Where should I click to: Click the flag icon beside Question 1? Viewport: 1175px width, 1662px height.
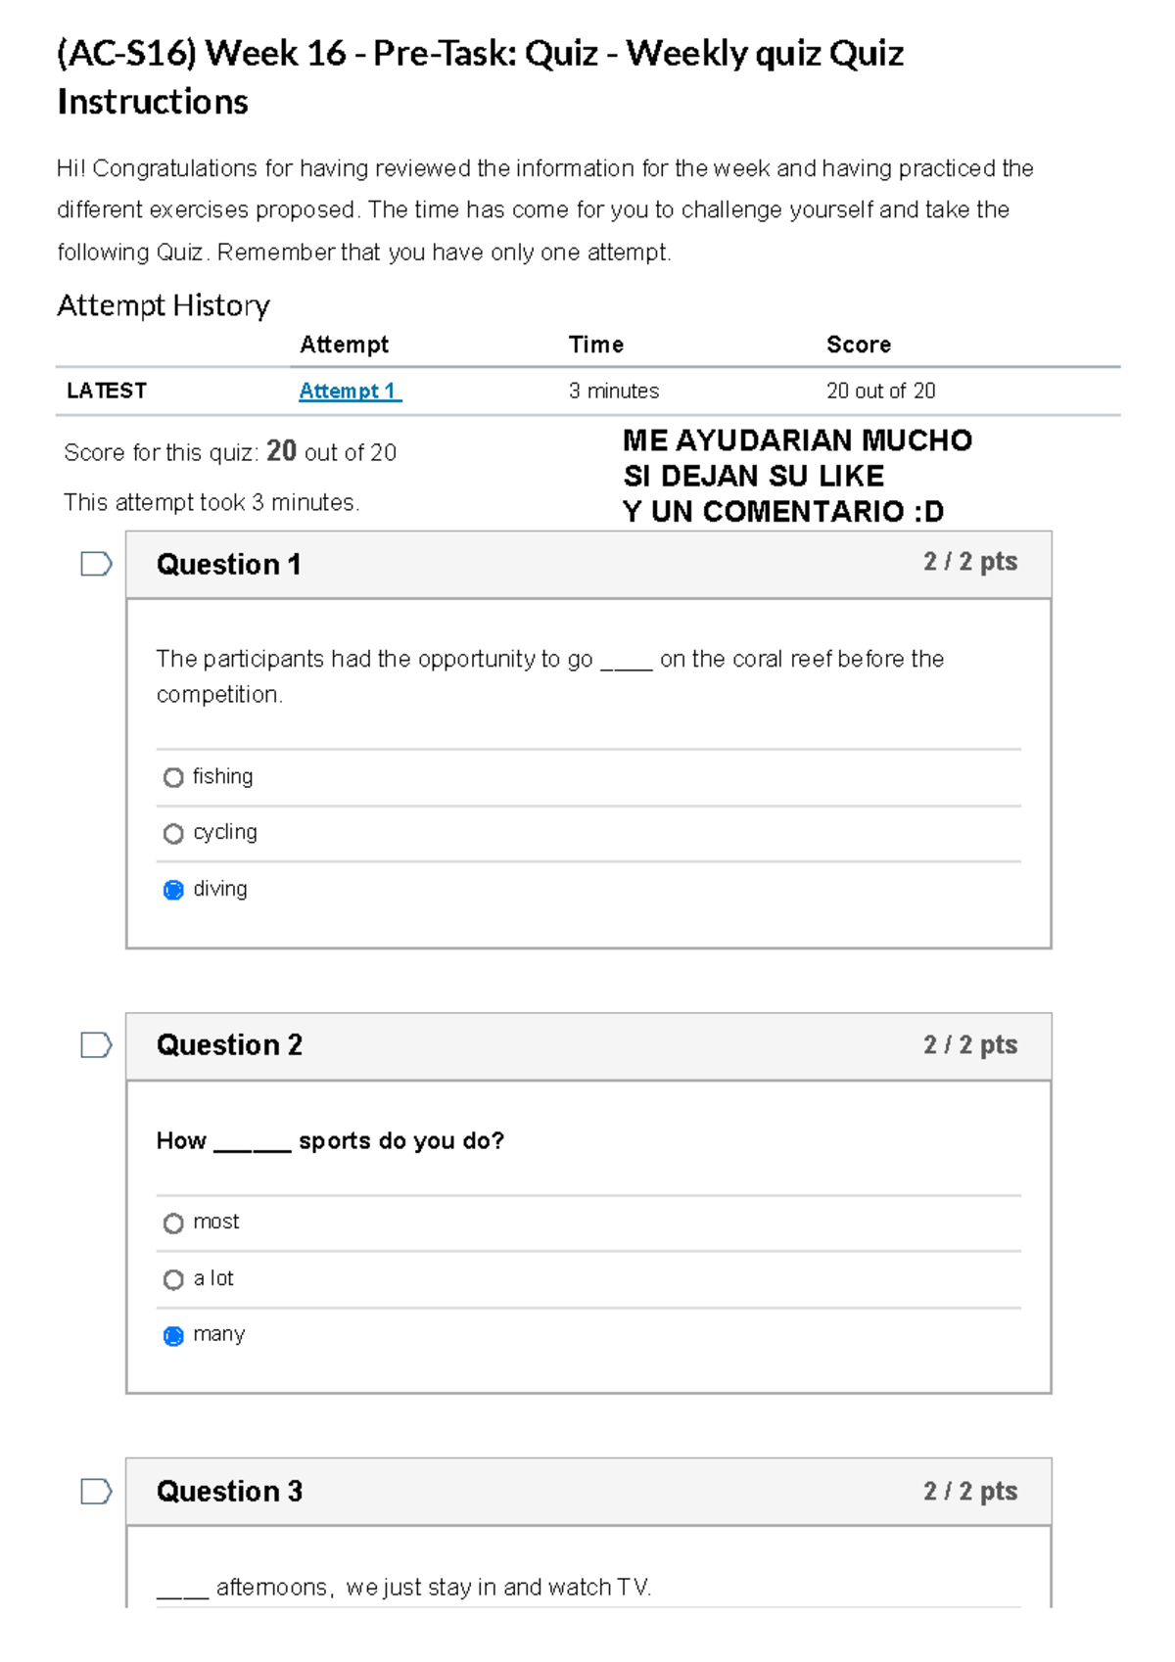96,564
